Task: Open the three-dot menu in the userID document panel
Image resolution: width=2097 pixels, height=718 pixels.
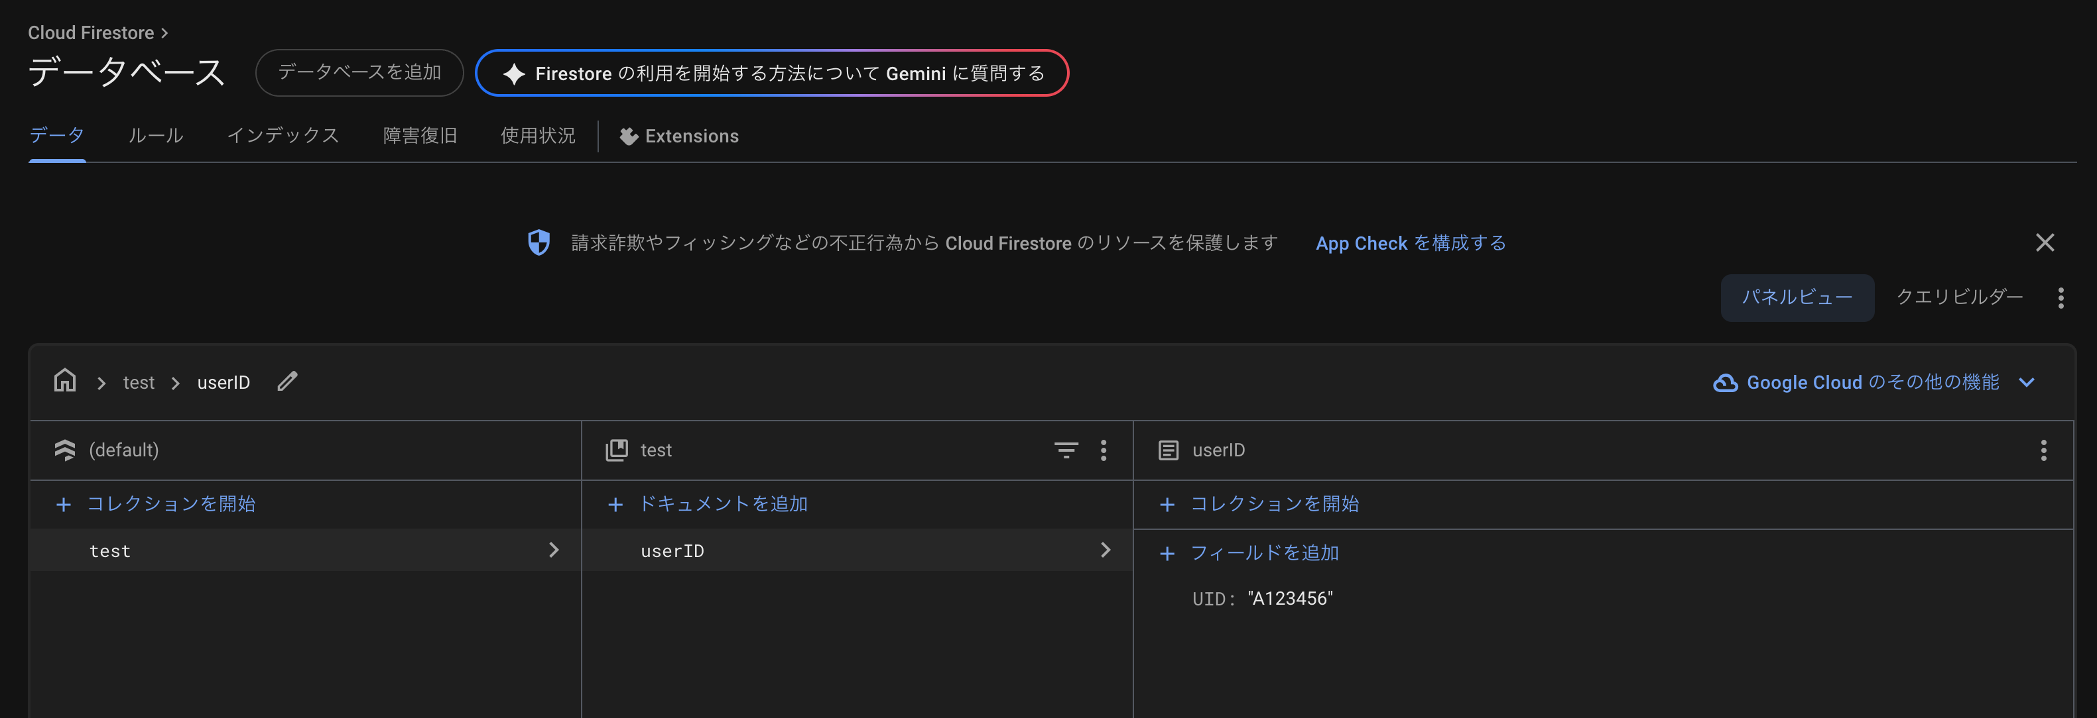Action: click(2043, 450)
